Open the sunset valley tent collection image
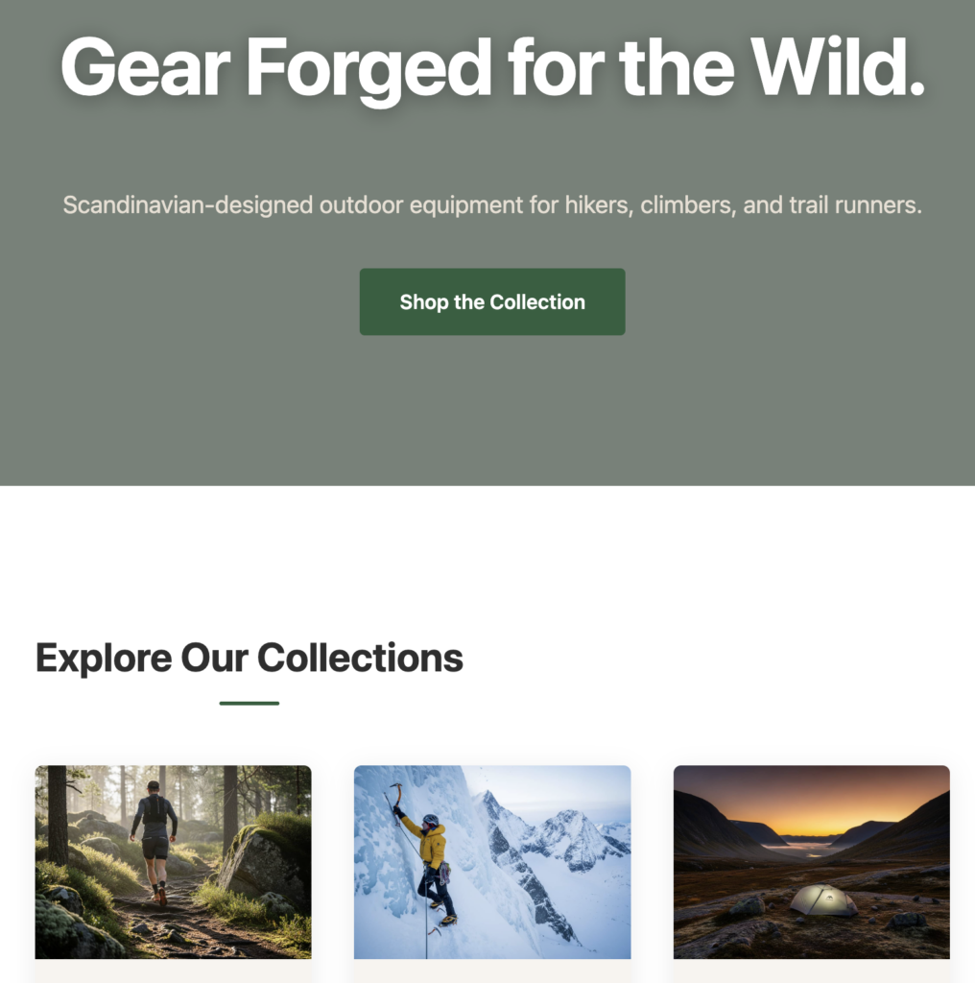975x983 pixels. click(812, 862)
